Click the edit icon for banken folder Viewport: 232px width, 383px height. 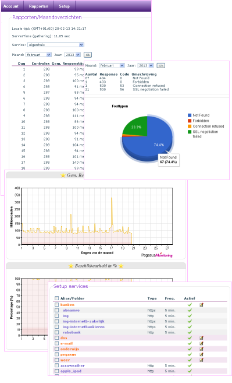[x=201, y=305]
